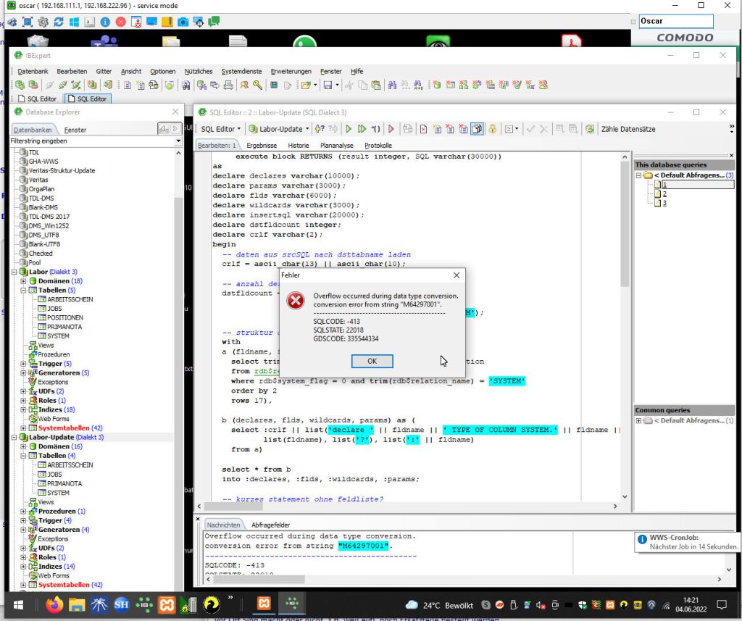The image size is (742, 621).
Task: Switch to the Protokolle tab
Action: click(x=378, y=146)
